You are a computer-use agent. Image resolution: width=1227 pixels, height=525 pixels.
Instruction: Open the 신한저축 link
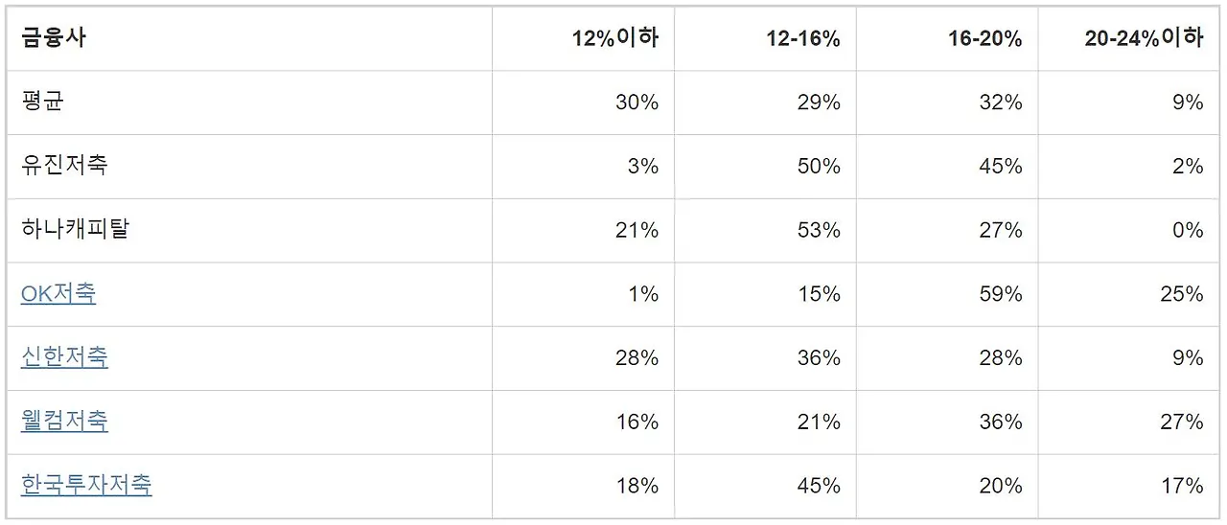64,357
